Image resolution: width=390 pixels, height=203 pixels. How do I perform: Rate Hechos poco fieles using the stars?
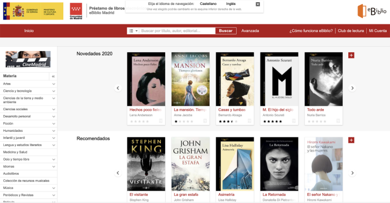point(140,122)
